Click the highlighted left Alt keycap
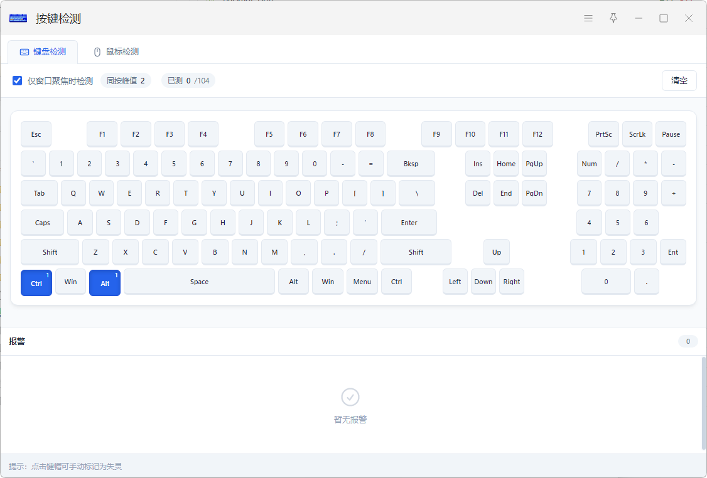 tap(105, 282)
